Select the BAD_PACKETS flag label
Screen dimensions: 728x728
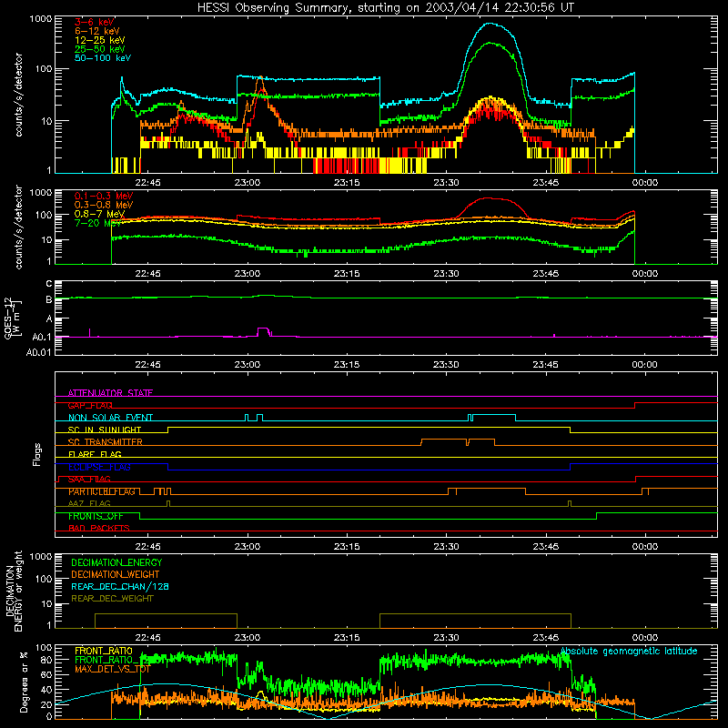(x=99, y=529)
